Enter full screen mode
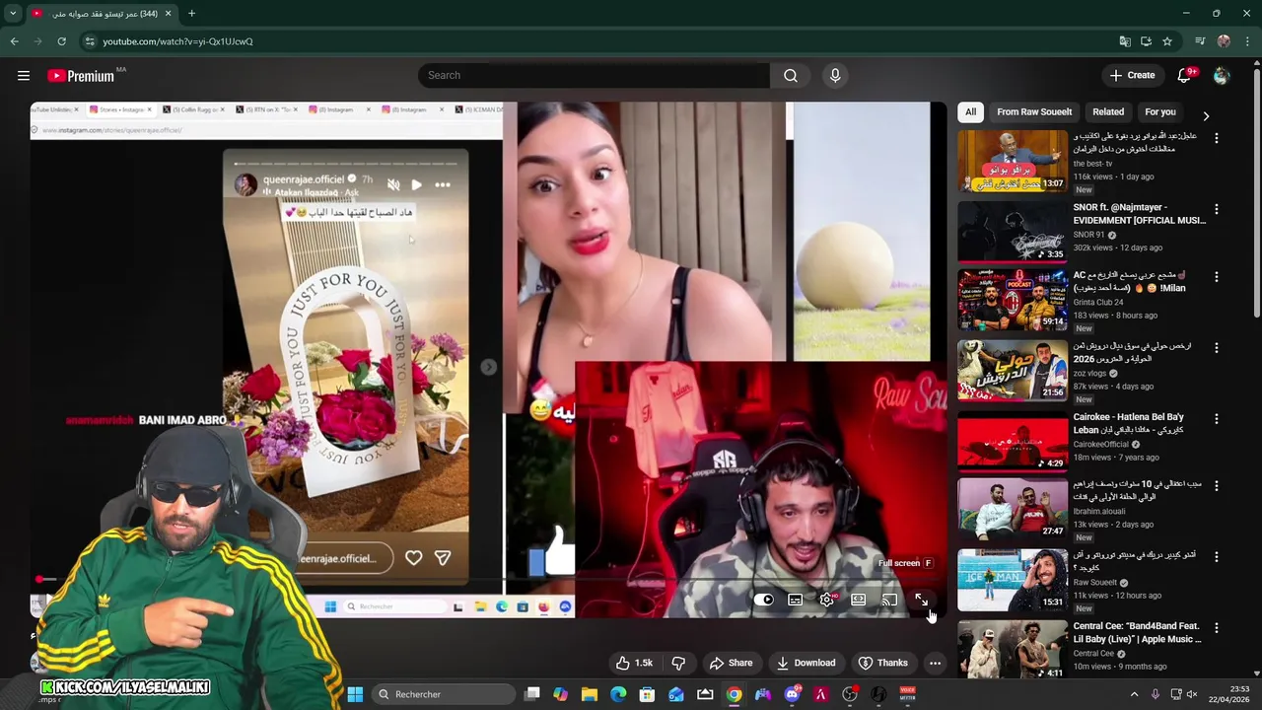Viewport: 1262px width, 710px height. [921, 600]
